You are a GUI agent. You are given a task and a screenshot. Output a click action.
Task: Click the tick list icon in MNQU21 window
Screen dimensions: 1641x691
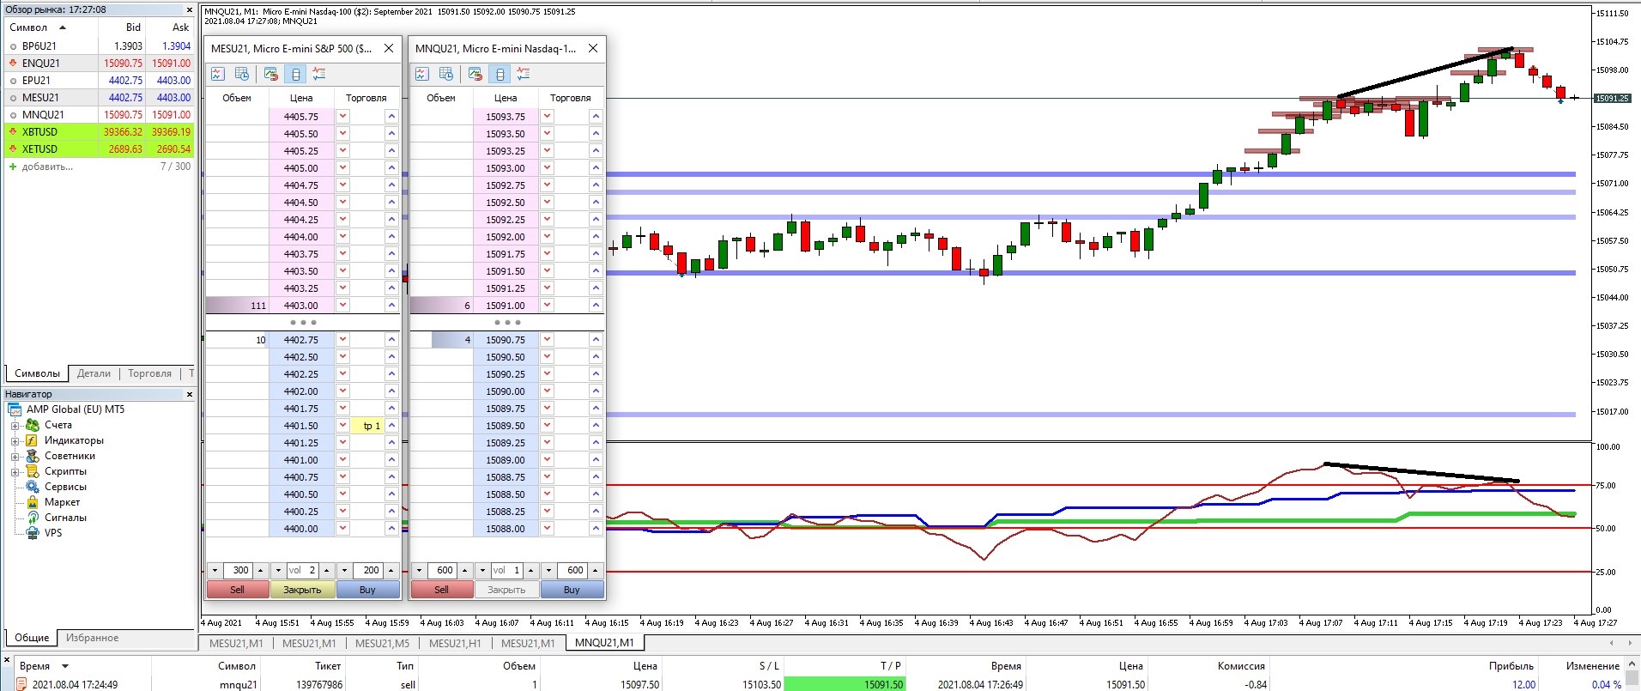524,74
